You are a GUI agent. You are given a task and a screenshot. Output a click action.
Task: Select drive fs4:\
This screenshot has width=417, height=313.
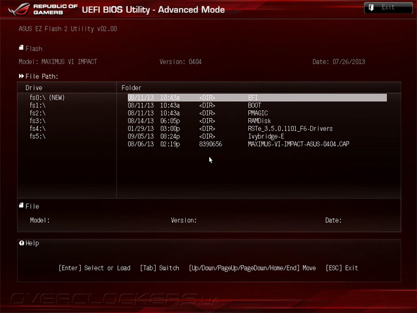38,128
